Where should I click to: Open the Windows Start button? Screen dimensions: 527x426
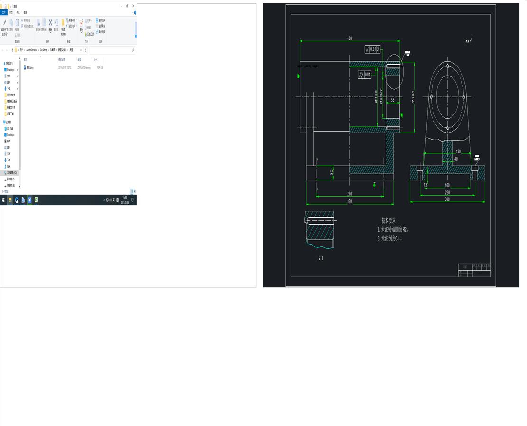pos(3,200)
